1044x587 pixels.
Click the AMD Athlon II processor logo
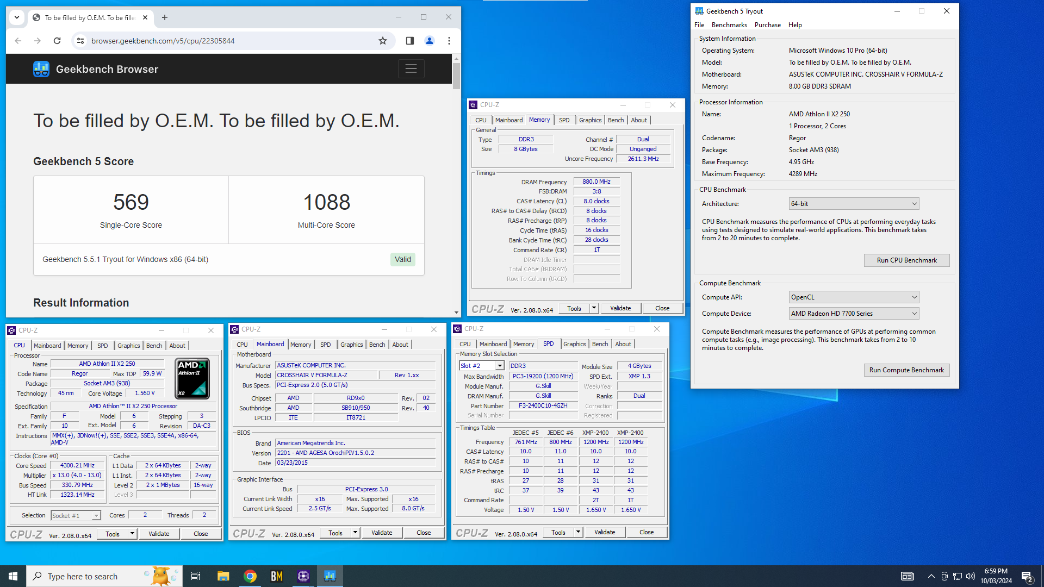click(x=192, y=379)
